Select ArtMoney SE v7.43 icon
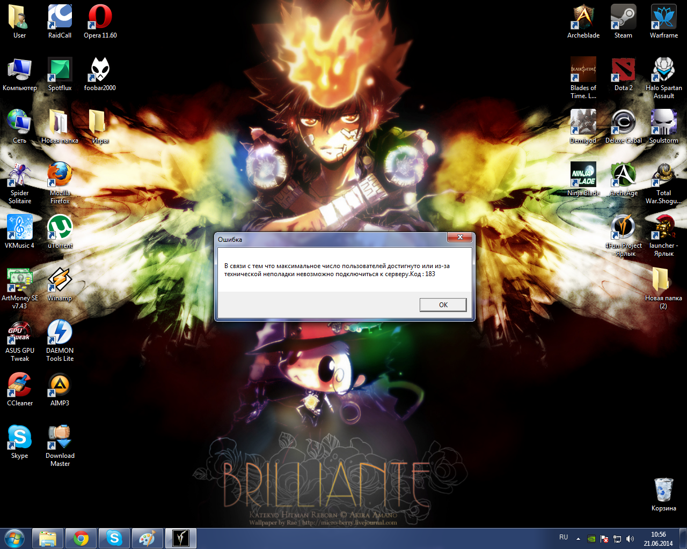This screenshot has width=687, height=549. 20,288
